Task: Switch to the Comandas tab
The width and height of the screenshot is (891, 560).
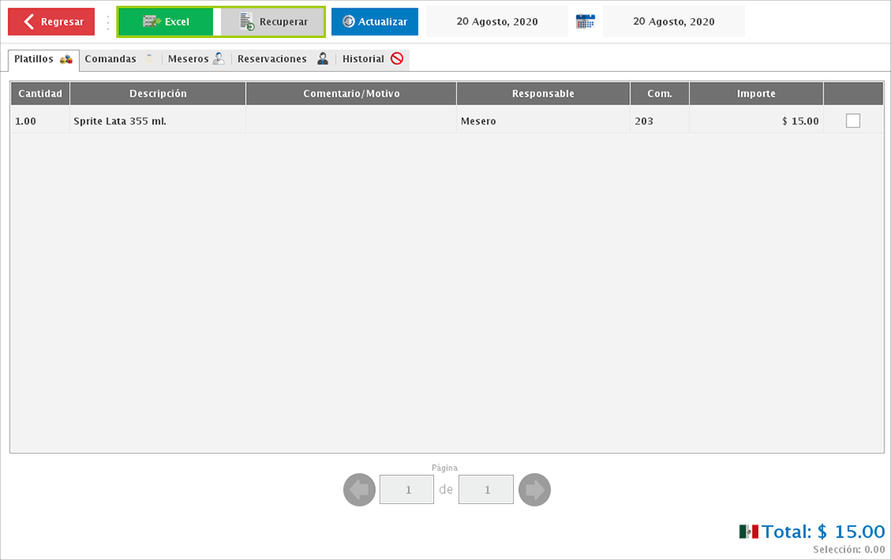Action: click(111, 59)
